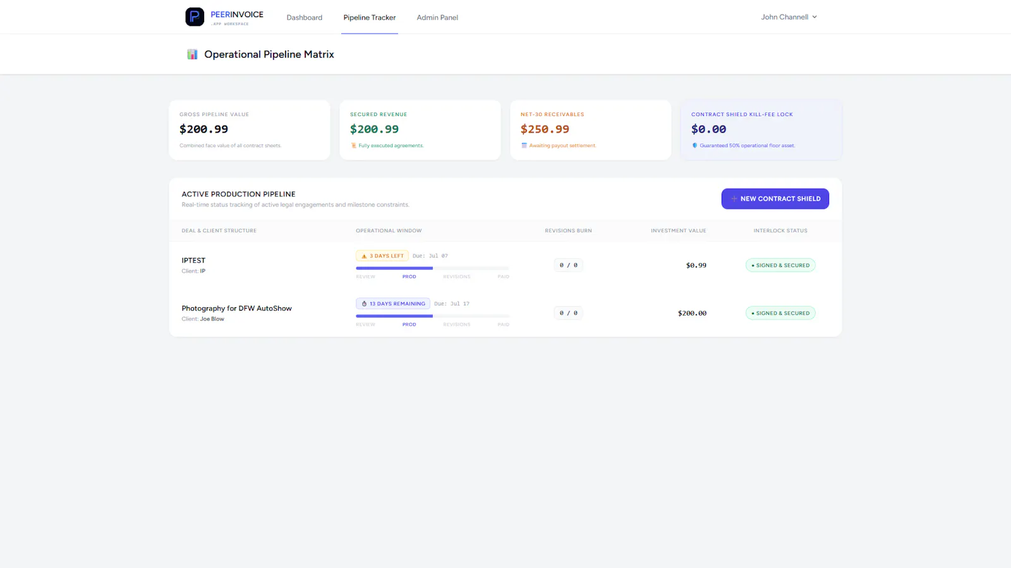
Task: Click the scroll icon beside Fully executed agreements
Action: (x=354, y=146)
